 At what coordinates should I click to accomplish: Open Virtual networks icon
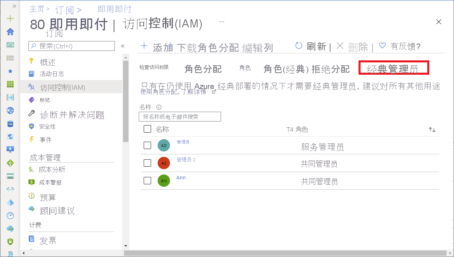pyautogui.click(x=10, y=189)
